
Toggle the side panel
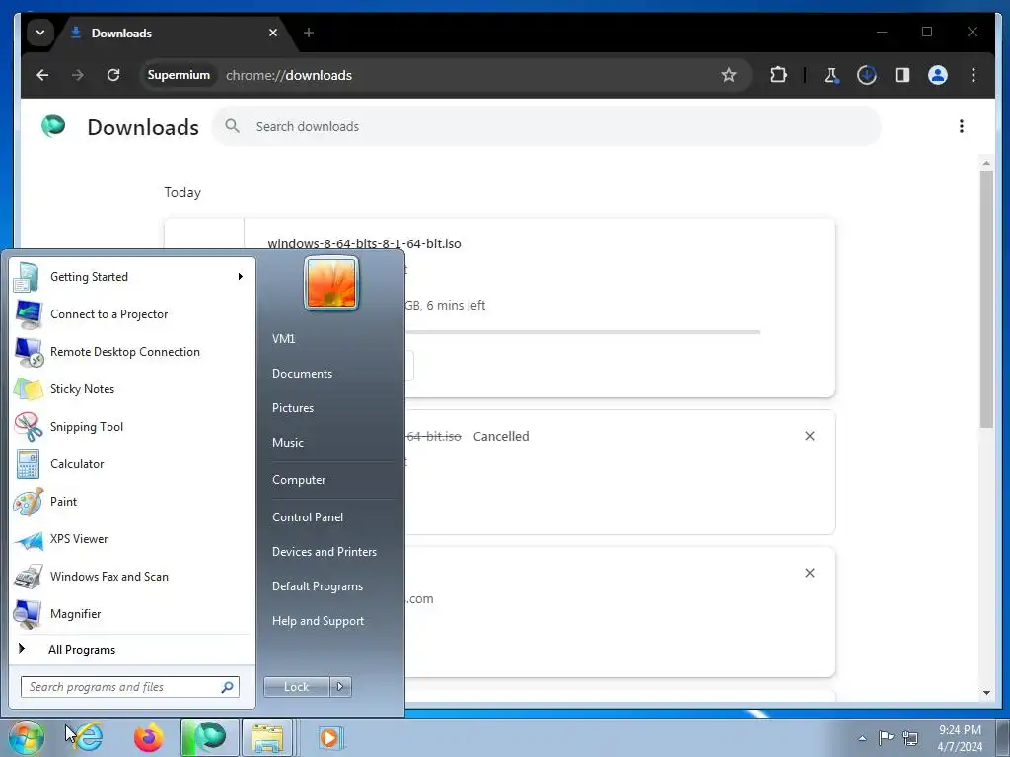pos(902,75)
